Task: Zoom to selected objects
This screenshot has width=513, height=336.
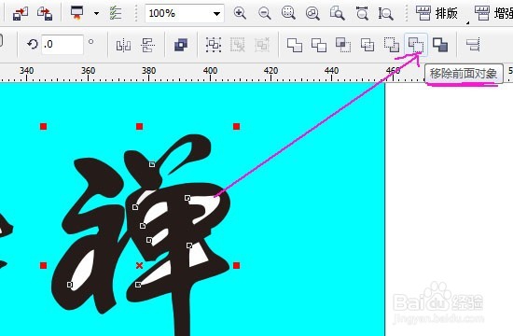Action: tap(288, 13)
